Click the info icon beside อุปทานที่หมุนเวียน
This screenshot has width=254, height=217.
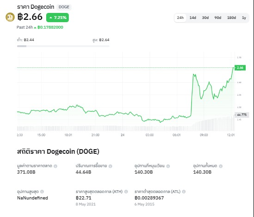(x=168, y=166)
